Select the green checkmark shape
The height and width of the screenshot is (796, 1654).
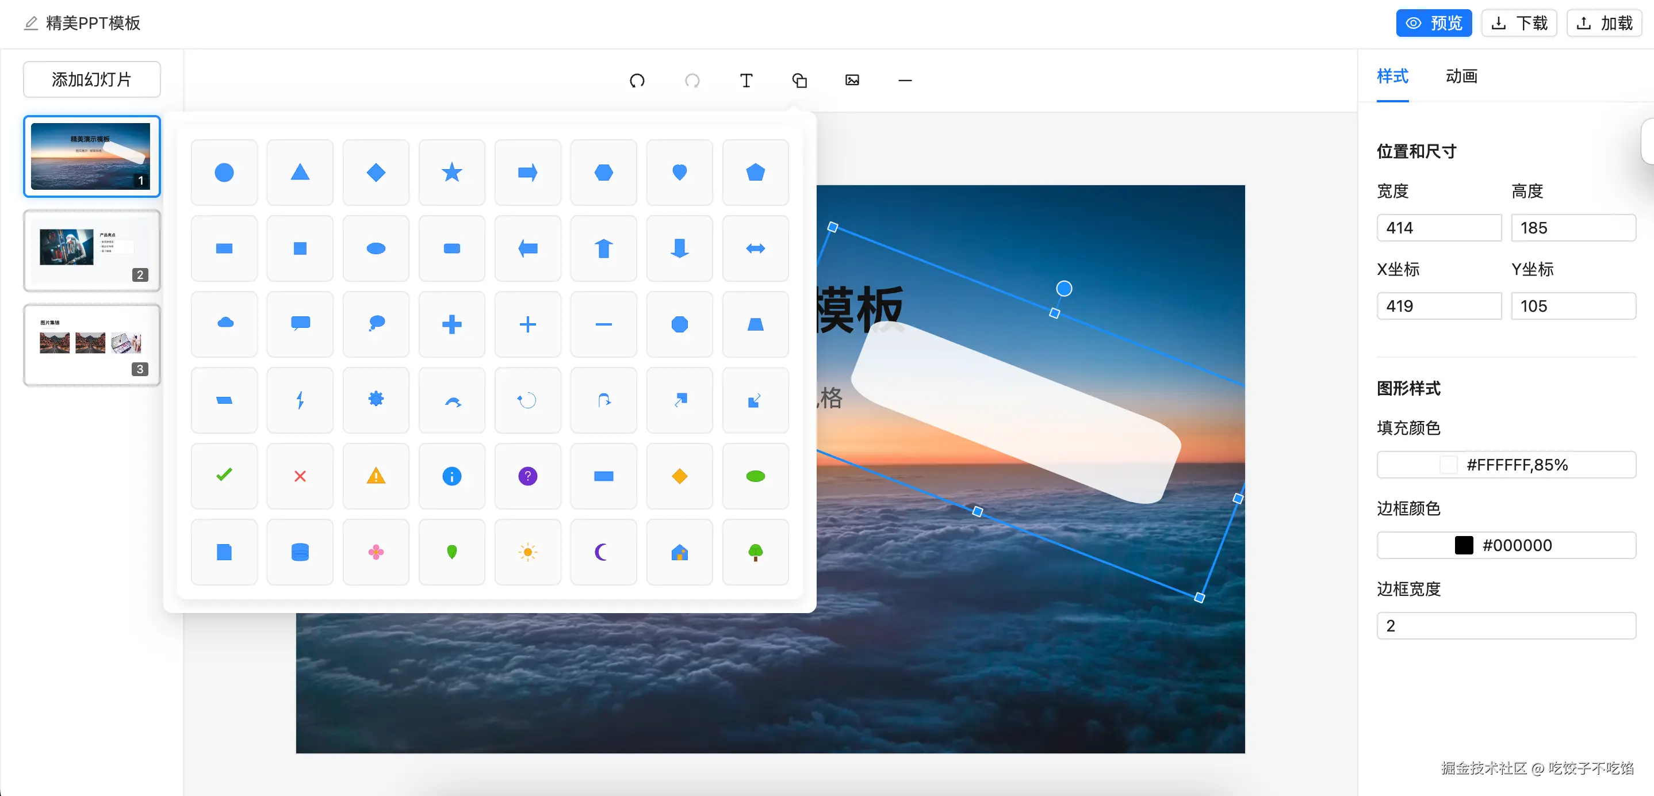(x=224, y=476)
